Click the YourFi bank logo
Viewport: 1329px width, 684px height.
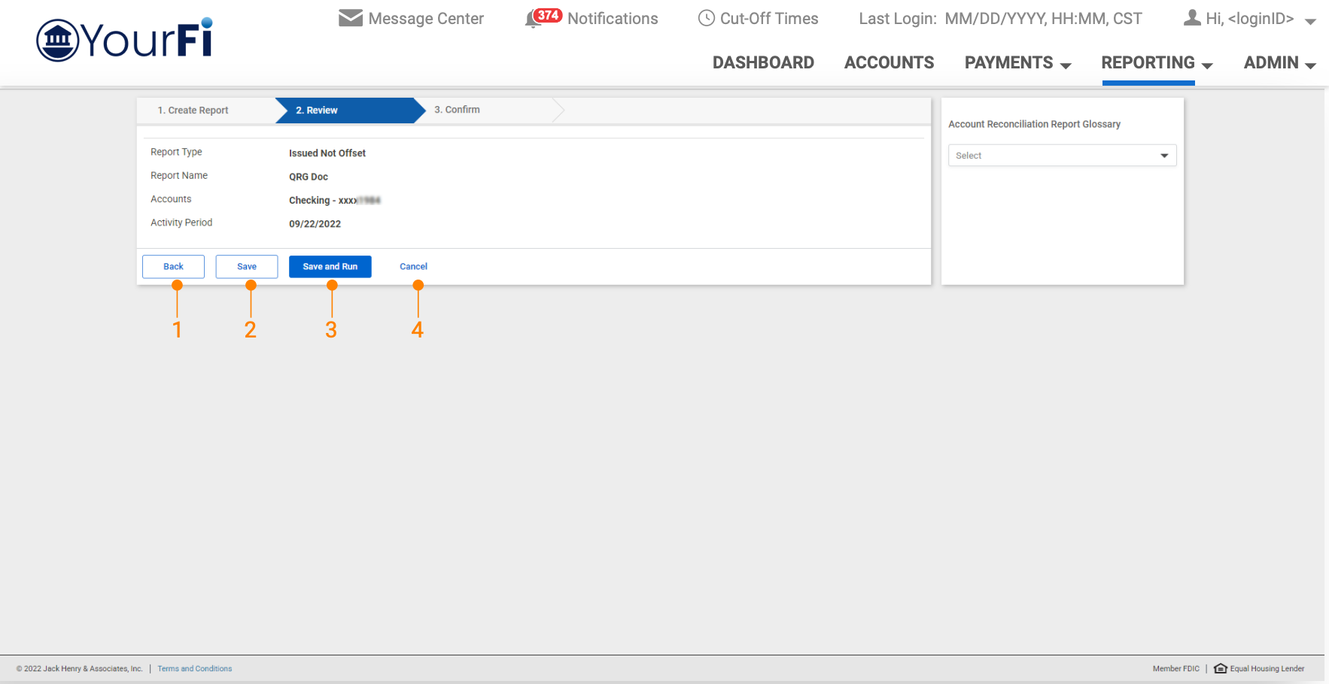coord(125,40)
